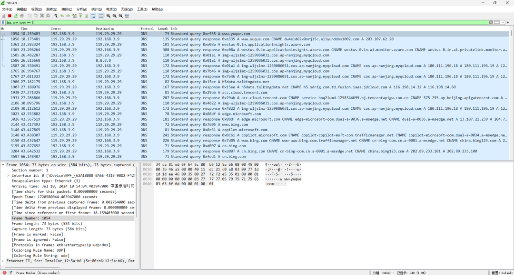
Task: Click the go to specified packet icon
Action: point(74,16)
